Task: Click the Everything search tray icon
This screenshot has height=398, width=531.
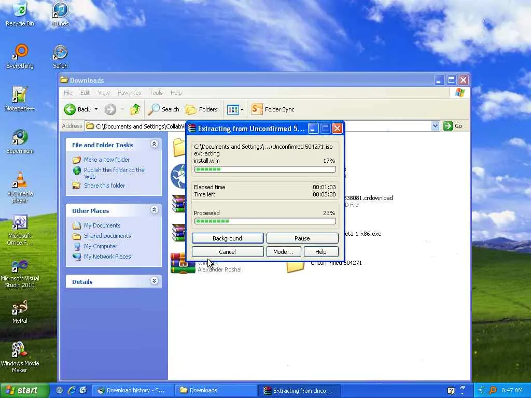Action: (x=493, y=390)
